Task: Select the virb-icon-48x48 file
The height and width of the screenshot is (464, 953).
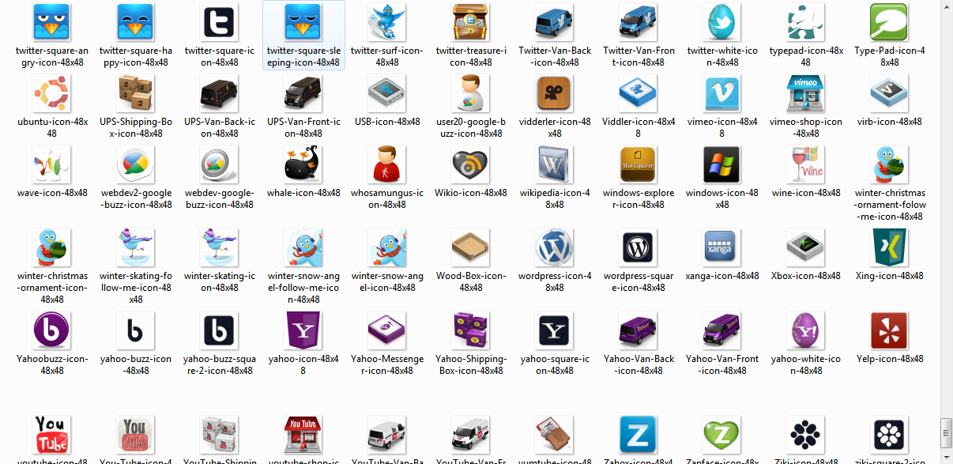Action: tap(890, 94)
